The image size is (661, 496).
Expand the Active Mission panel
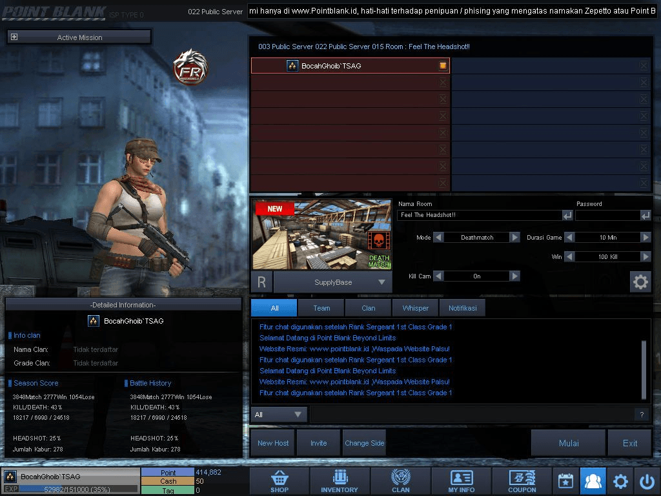14,37
